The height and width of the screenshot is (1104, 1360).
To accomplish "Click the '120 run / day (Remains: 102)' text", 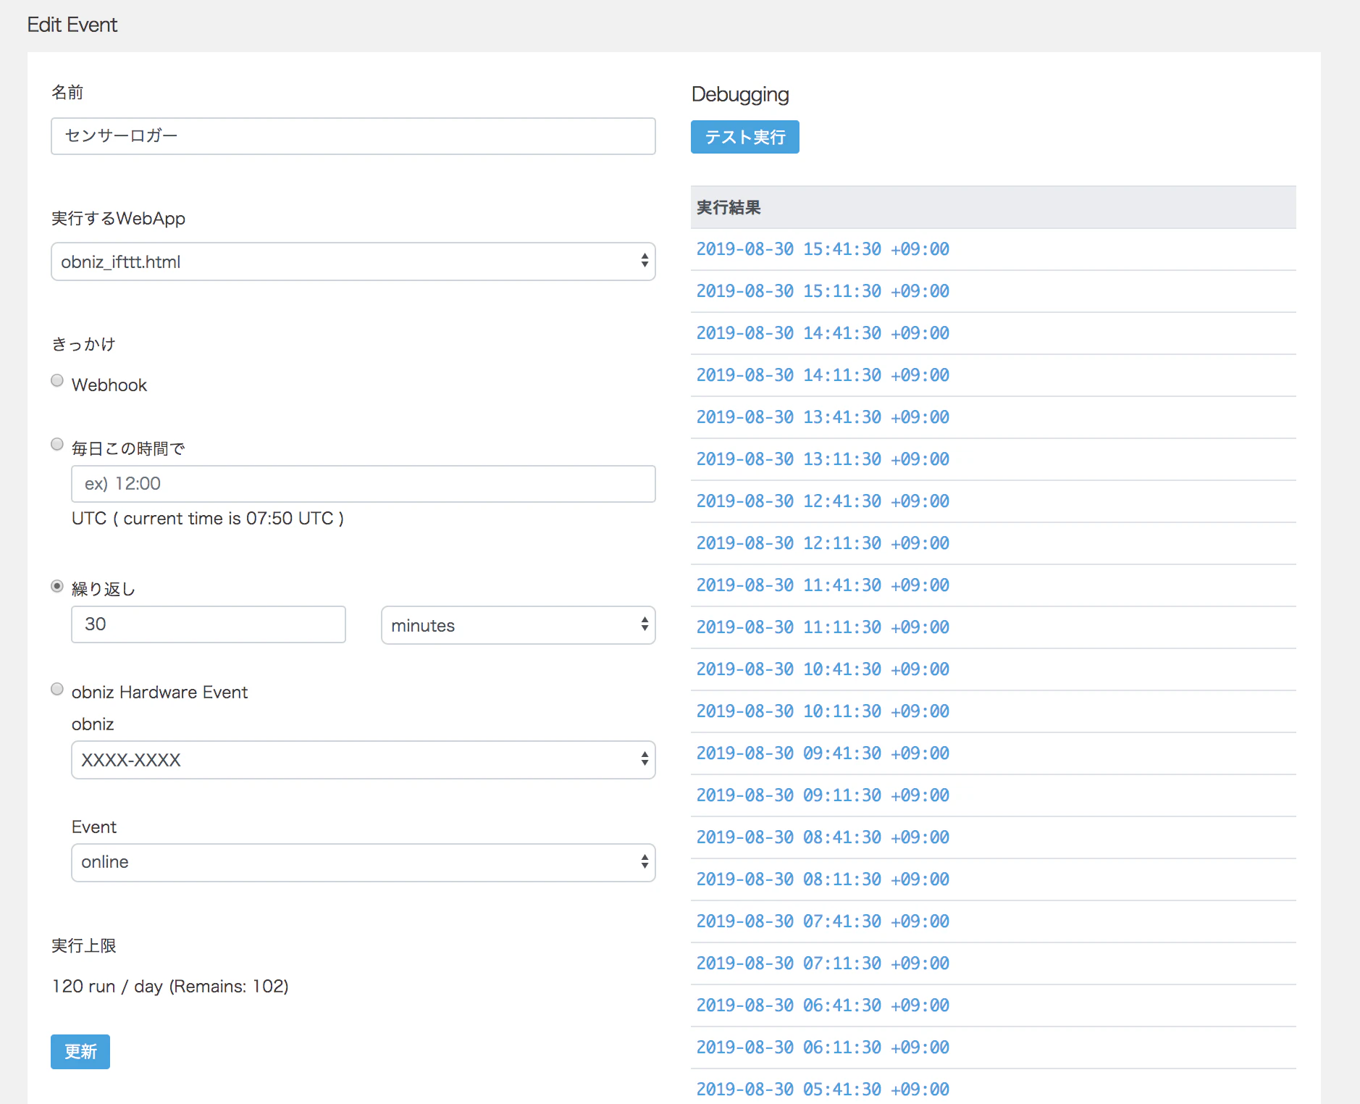I will (170, 987).
